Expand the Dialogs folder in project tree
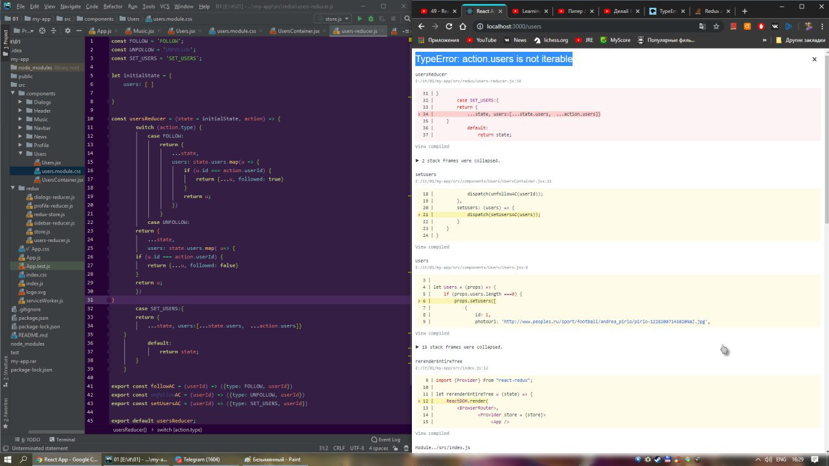The width and height of the screenshot is (829, 466). [21, 102]
